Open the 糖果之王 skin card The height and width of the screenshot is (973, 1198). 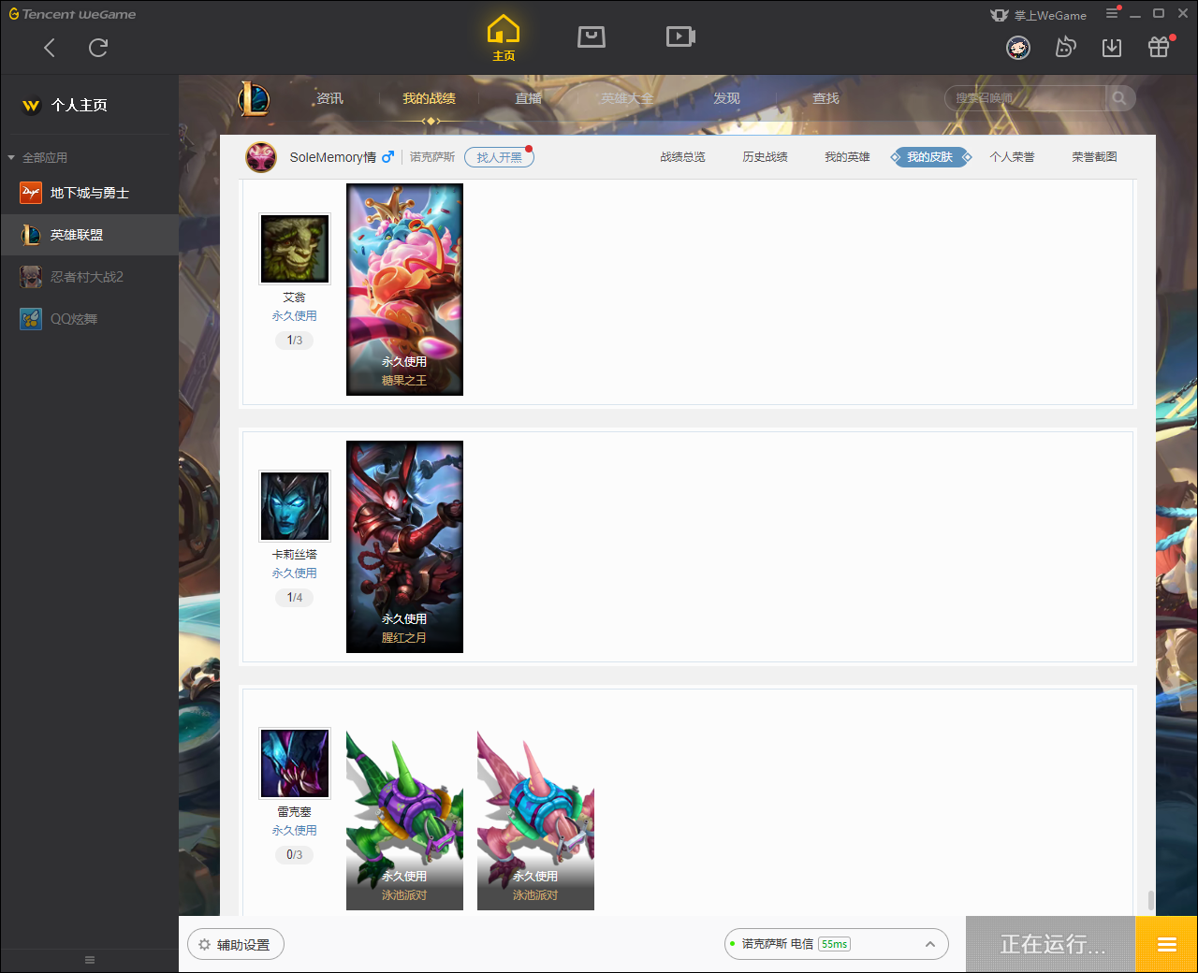404,289
